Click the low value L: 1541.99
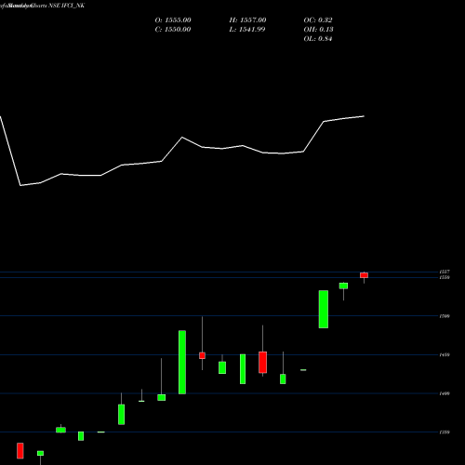The image size is (465, 465). tap(247, 30)
